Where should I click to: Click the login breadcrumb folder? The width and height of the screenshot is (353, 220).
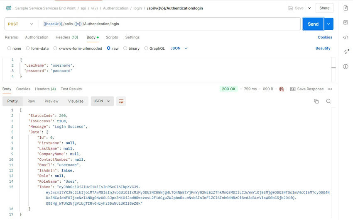pyautogui.click(x=137, y=8)
